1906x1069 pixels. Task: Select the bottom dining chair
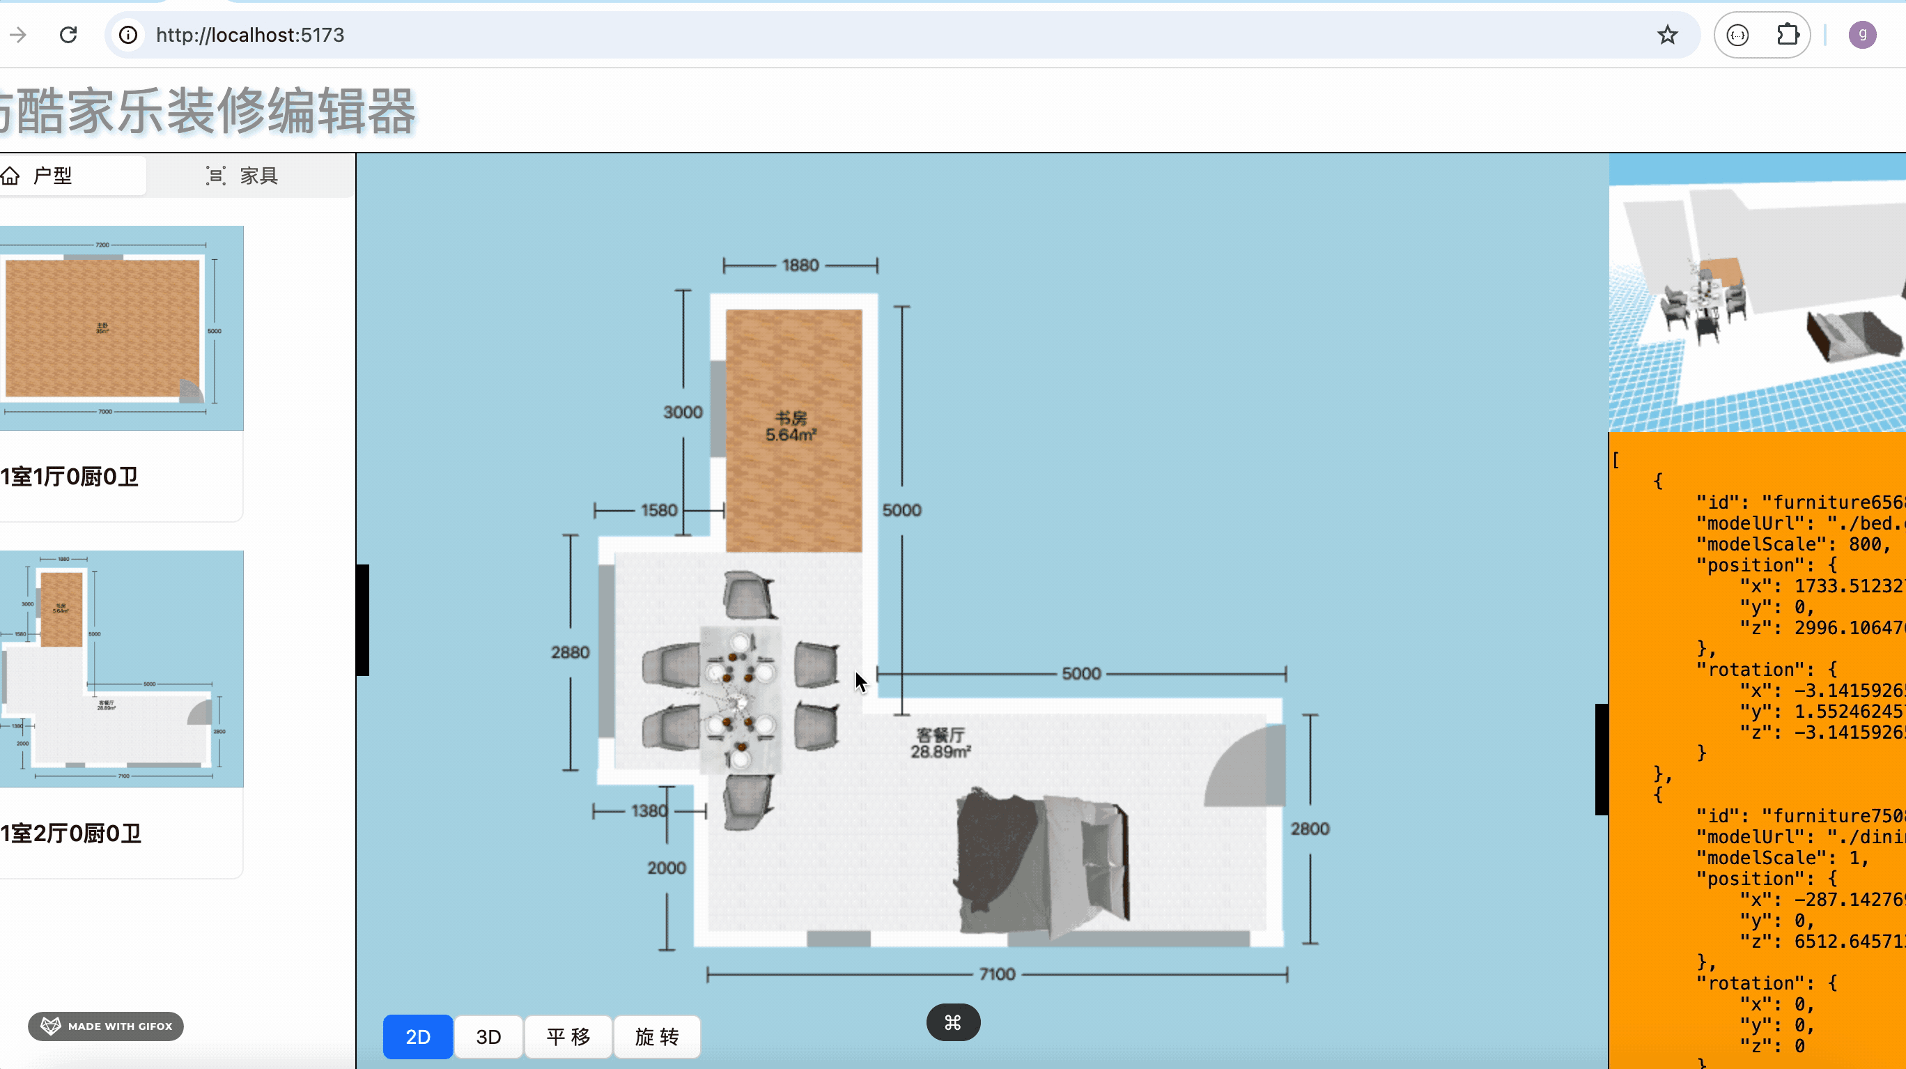click(749, 801)
